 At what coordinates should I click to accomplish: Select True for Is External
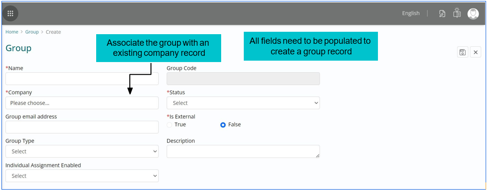coord(169,125)
